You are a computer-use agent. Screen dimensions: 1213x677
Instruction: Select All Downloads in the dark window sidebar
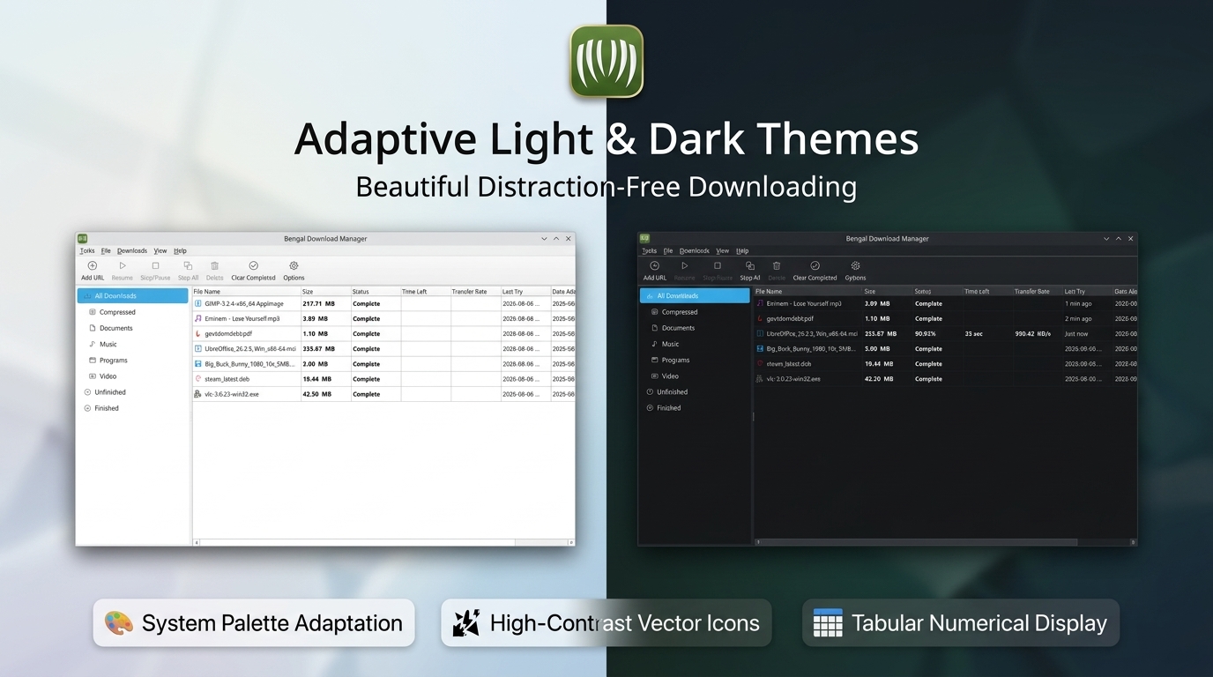click(695, 296)
